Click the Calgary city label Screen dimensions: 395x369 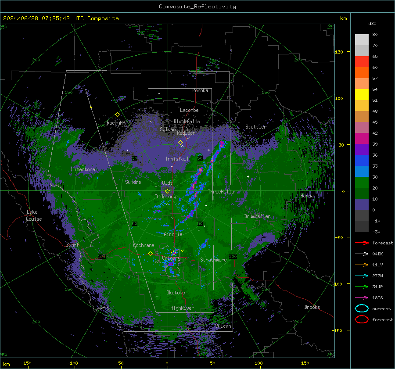click(171, 258)
